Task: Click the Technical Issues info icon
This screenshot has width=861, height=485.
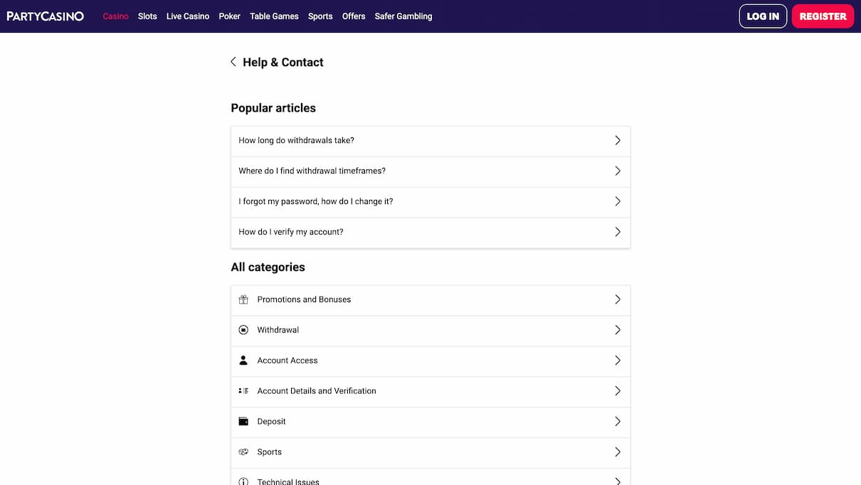Action: [x=243, y=481]
